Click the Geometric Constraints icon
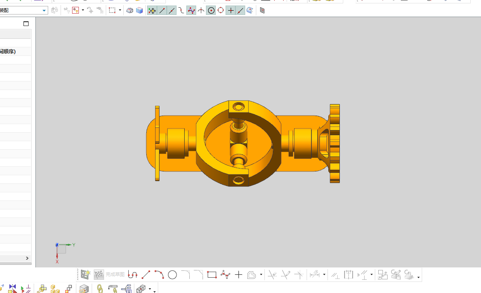The width and height of the screenshot is (481, 293). coord(335,275)
